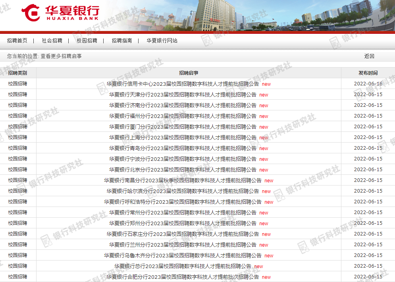The width and height of the screenshot is (395, 282).
Task: Click the new badge beside 呼和浩特分行 announcement
Action: tap(269, 202)
